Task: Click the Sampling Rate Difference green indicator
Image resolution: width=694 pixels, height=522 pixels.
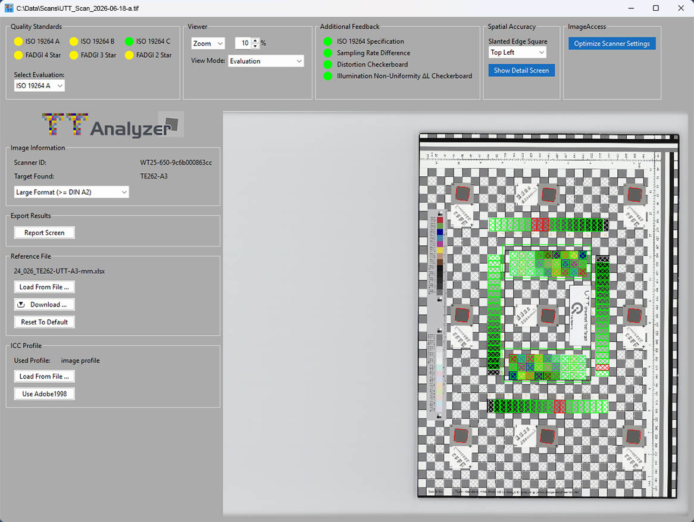Action: coord(327,53)
